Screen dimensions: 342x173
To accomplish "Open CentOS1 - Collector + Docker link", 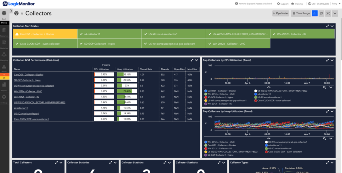I will (x=29, y=74).
